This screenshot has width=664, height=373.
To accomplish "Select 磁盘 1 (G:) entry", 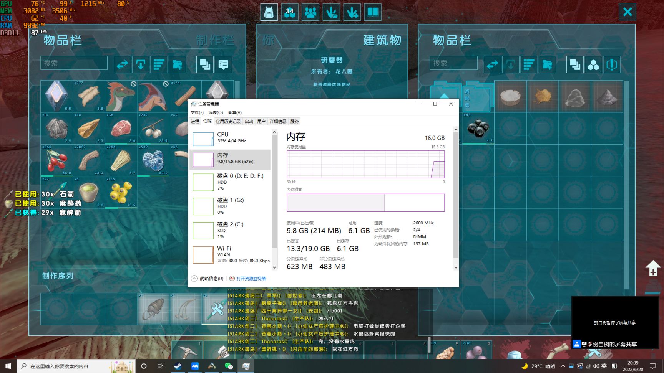I will pos(230,206).
